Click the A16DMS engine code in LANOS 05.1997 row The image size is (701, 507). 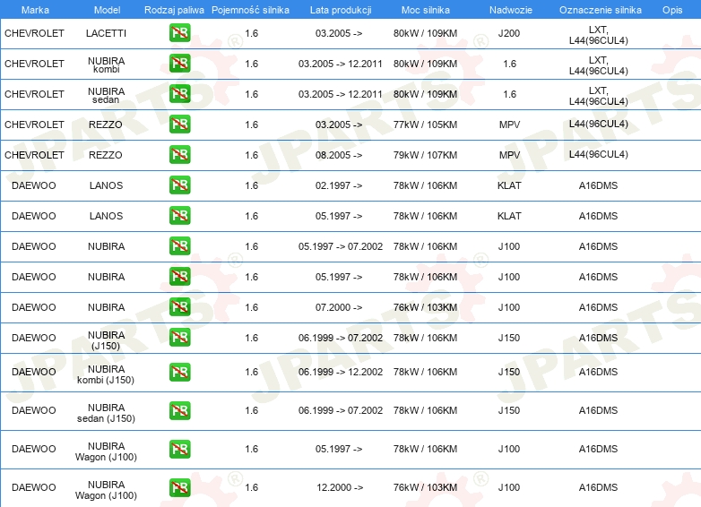[598, 216]
